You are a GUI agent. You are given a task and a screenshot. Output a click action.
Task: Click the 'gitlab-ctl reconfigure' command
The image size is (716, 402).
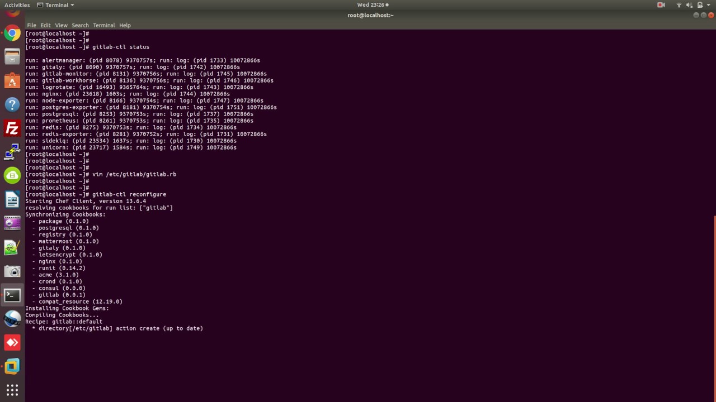(x=129, y=194)
